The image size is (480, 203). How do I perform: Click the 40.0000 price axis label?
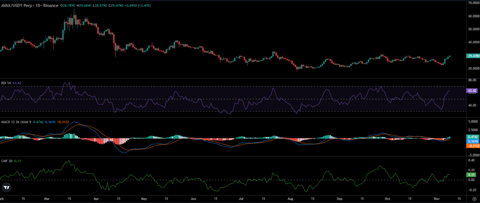[473, 43]
